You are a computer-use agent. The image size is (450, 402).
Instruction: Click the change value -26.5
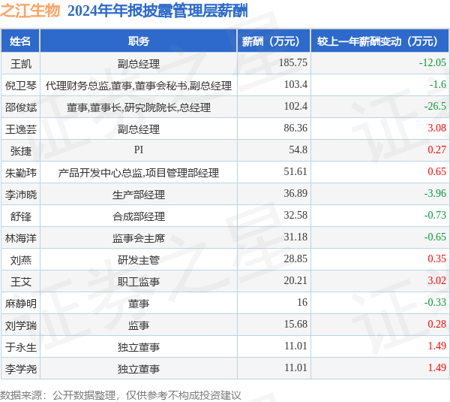tap(435, 106)
